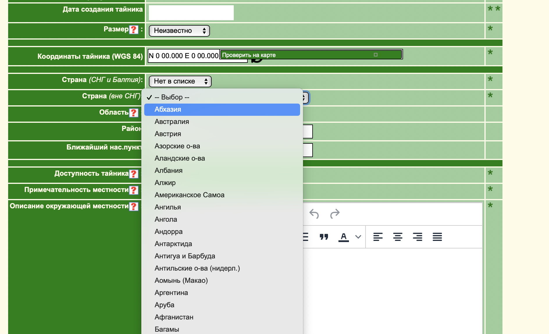The width and height of the screenshot is (549, 334).
Task: Justify text in the editor toolbar
Action: coord(437,237)
